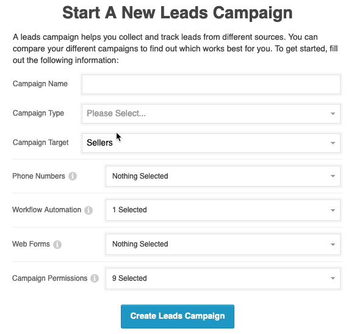Expand the Web Forms 'Nothing Selected' dropdown

pyautogui.click(x=223, y=244)
